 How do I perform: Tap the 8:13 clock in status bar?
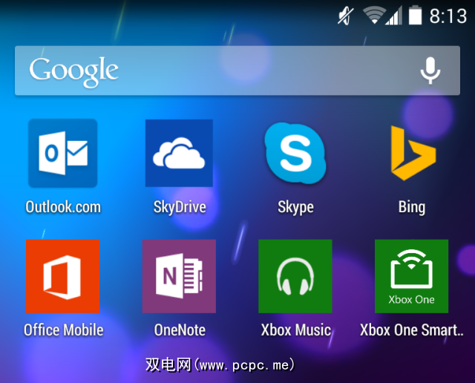coord(448,16)
